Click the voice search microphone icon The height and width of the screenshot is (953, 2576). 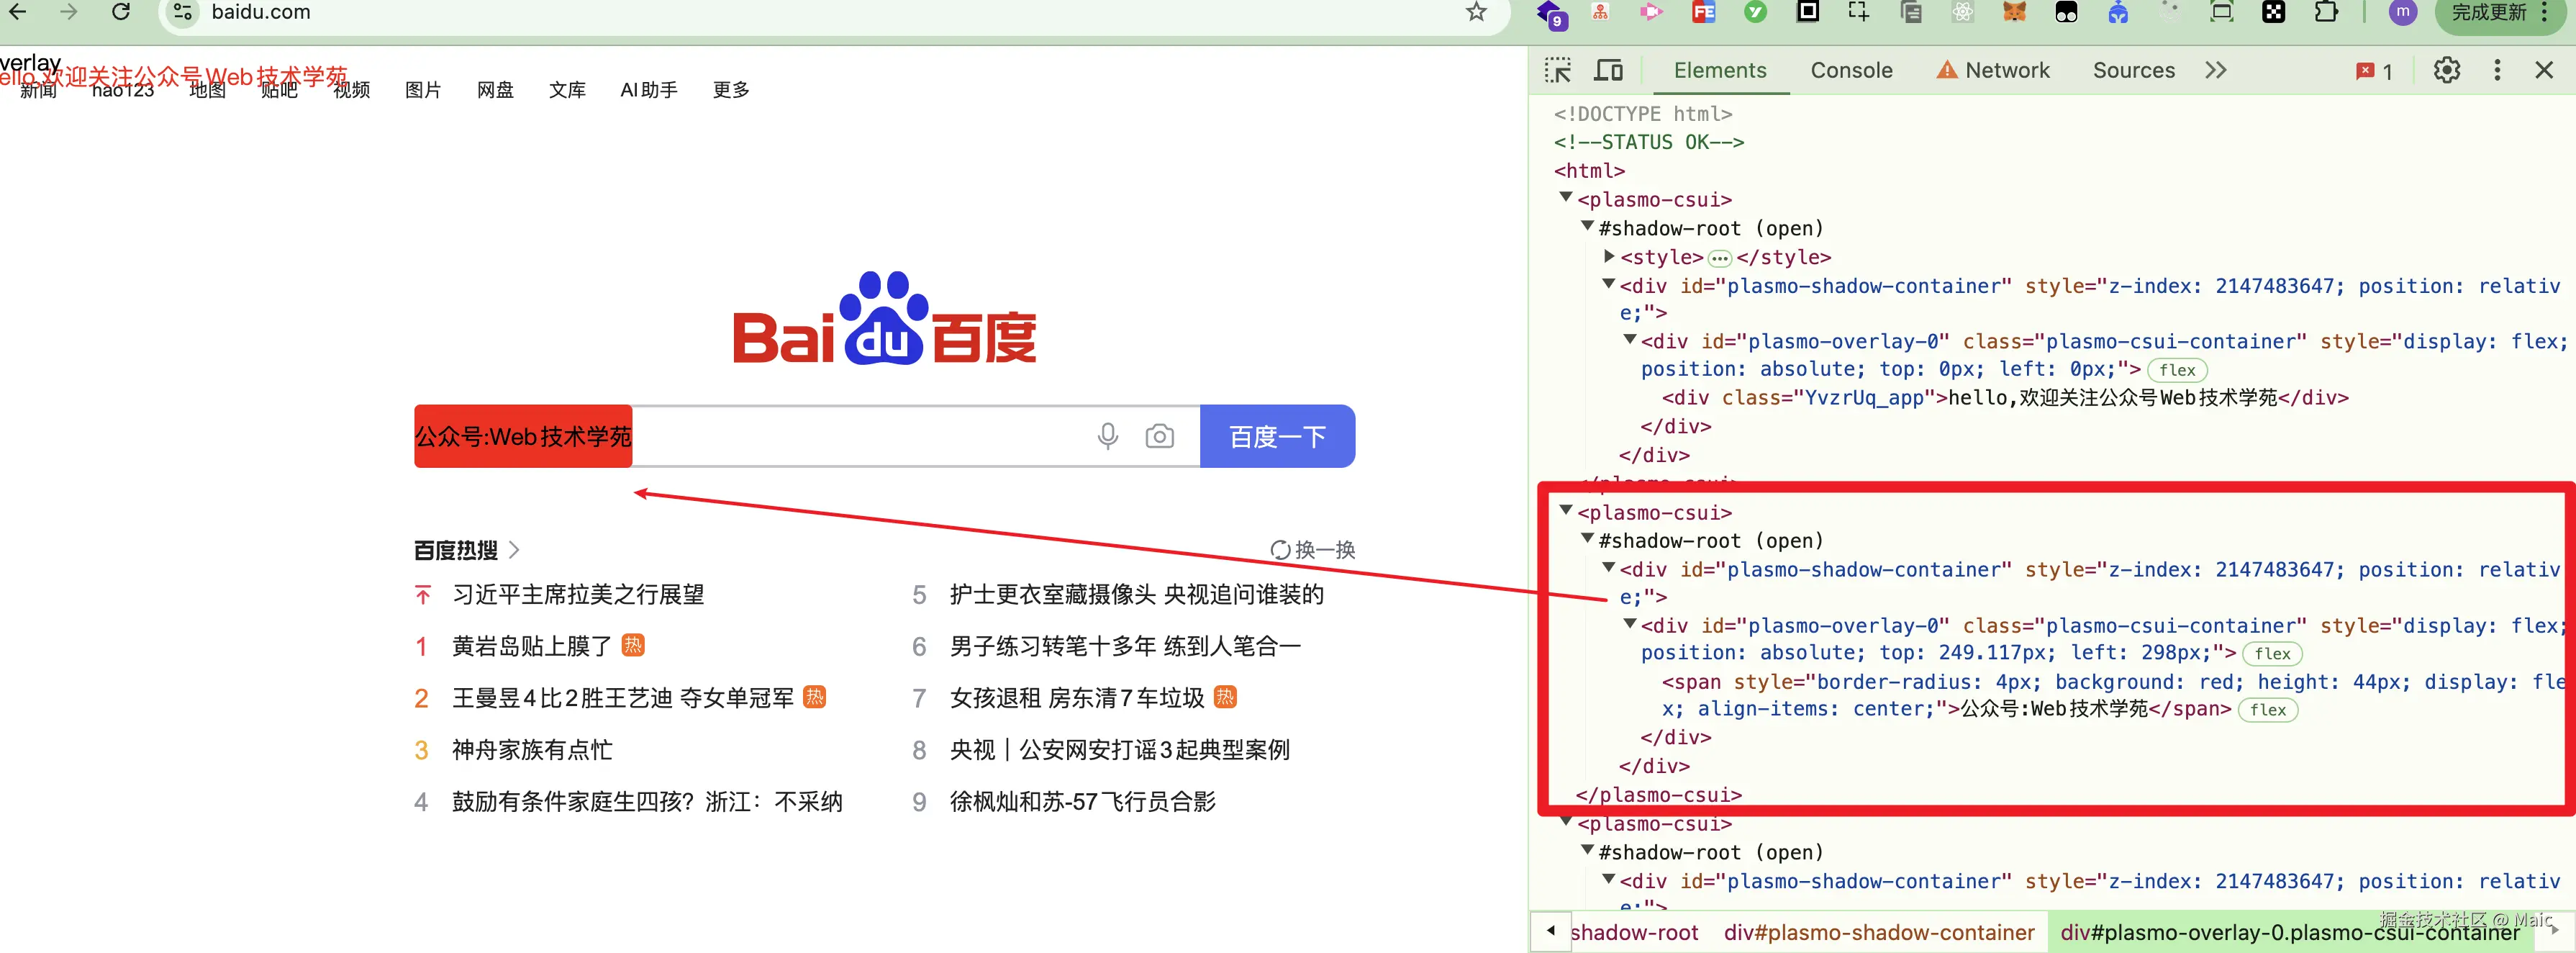pos(1107,436)
